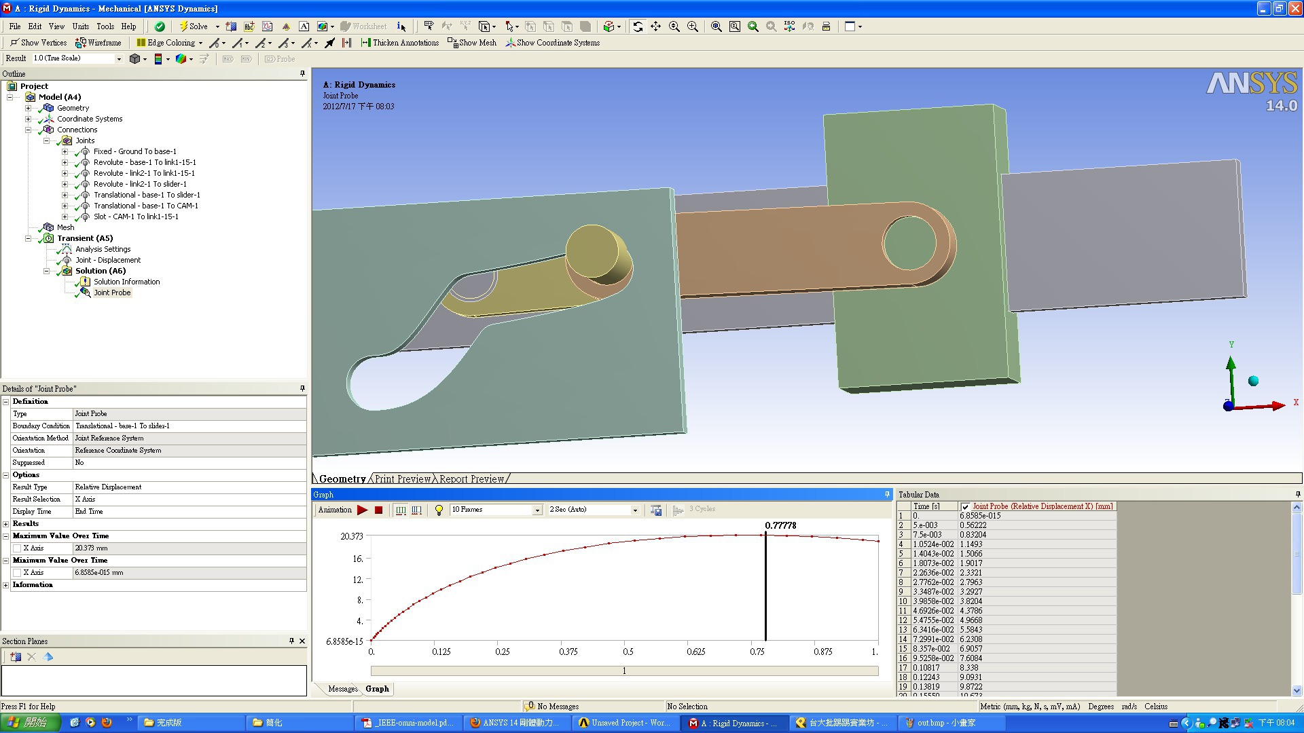Play the result animation
The height and width of the screenshot is (733, 1304).
[x=362, y=510]
